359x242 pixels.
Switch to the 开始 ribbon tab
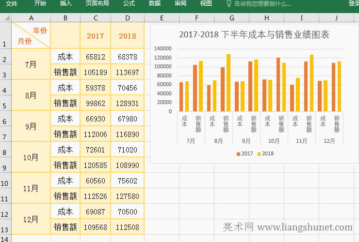tap(40, 3)
